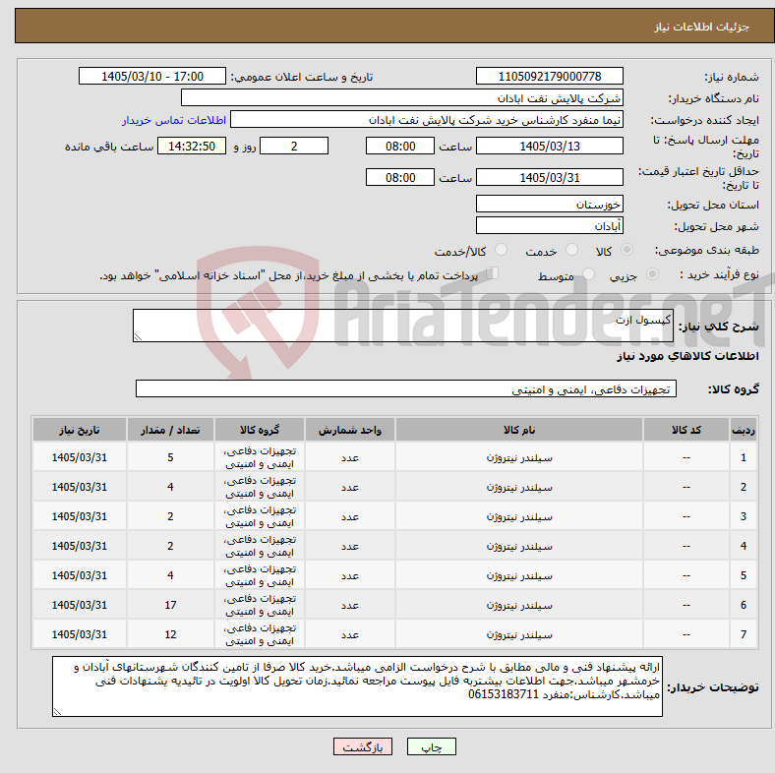Click the واحد شمارش column header
The width and height of the screenshot is (775, 773).
350,430
